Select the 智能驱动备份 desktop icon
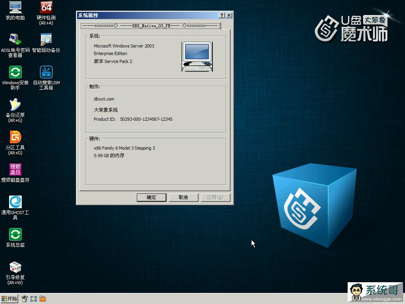405x304 pixels. tap(46, 43)
